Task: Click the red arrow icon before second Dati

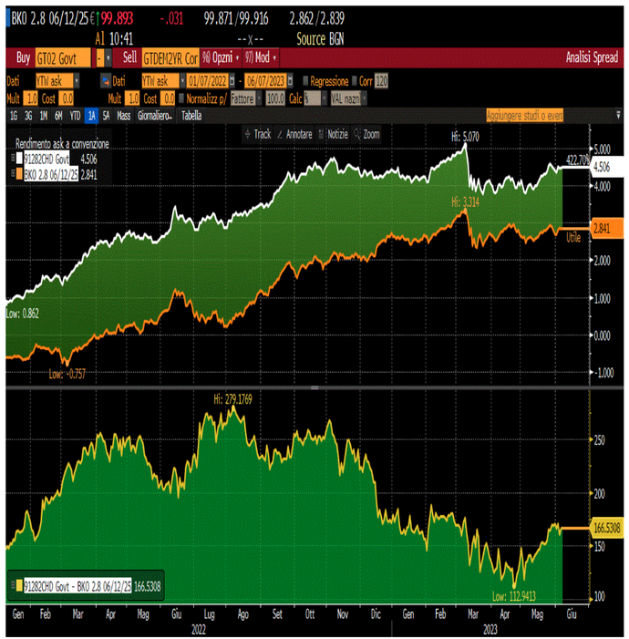Action: (x=104, y=81)
